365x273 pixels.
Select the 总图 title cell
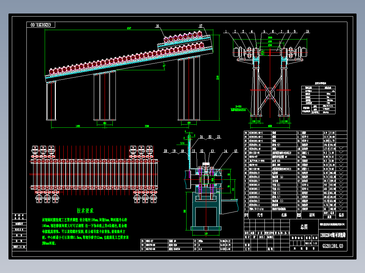click(x=304, y=227)
